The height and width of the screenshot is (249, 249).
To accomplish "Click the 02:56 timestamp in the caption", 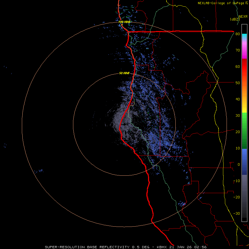I will pyautogui.click(x=201, y=247).
